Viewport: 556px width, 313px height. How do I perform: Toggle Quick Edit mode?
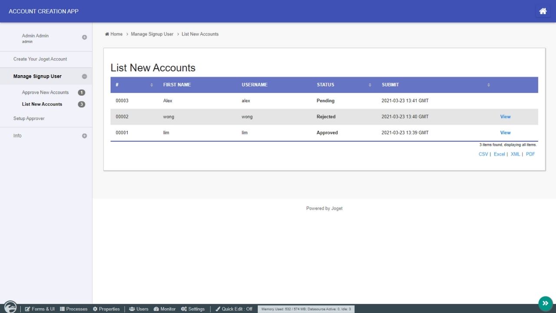(x=234, y=309)
